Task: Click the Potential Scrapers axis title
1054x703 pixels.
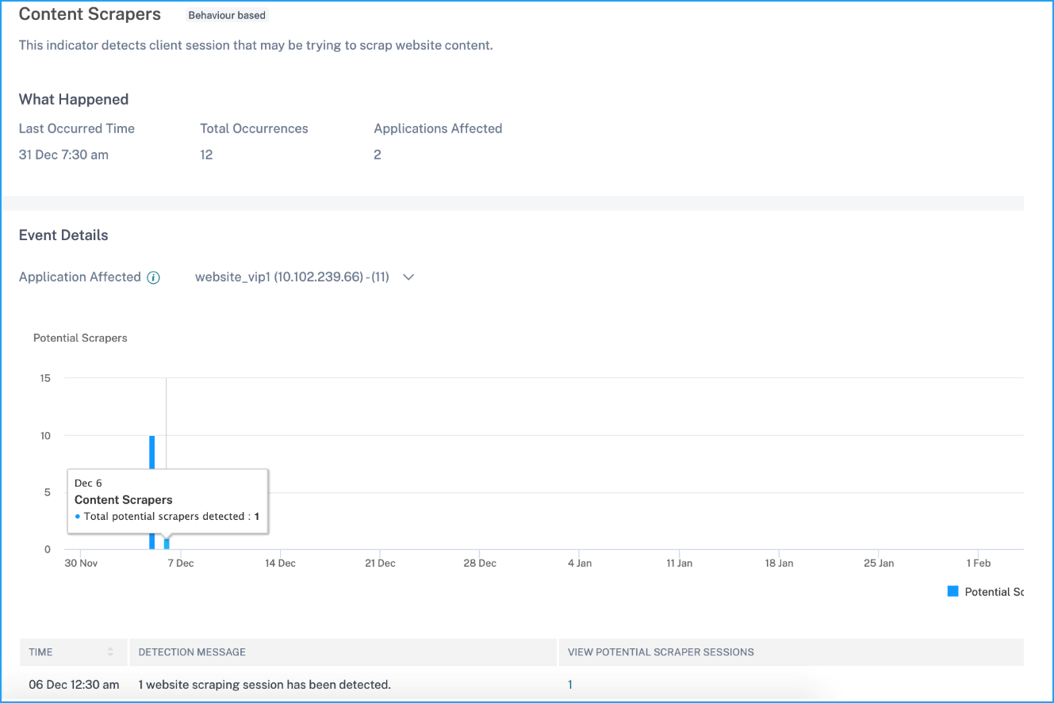Action: (x=80, y=338)
